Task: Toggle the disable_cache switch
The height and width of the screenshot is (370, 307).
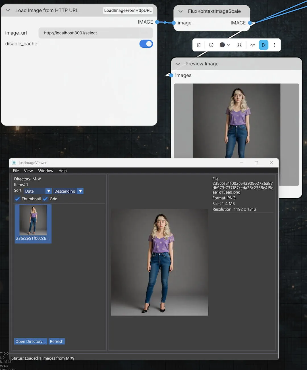Action: tap(146, 44)
